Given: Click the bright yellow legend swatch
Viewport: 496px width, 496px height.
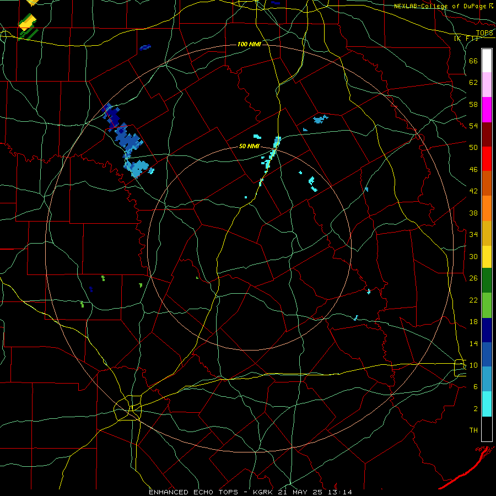Looking at the screenshot, I should (x=487, y=257).
